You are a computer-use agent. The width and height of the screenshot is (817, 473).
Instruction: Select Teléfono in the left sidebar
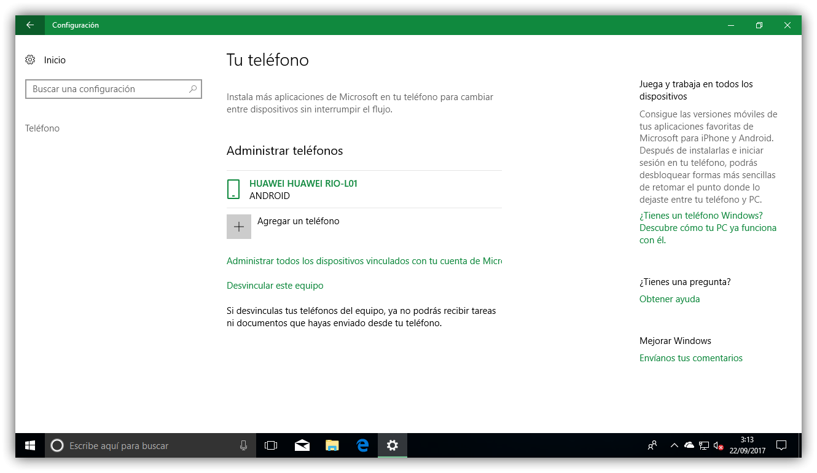point(42,128)
